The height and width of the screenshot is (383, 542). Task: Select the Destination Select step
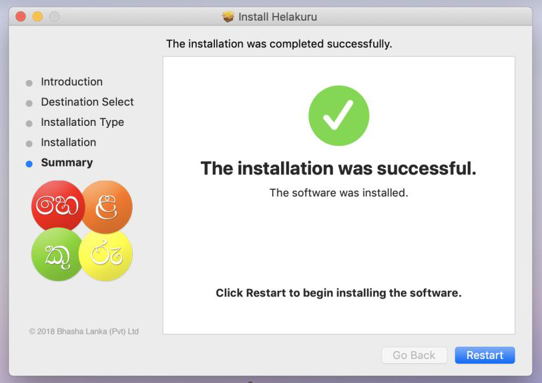(87, 102)
